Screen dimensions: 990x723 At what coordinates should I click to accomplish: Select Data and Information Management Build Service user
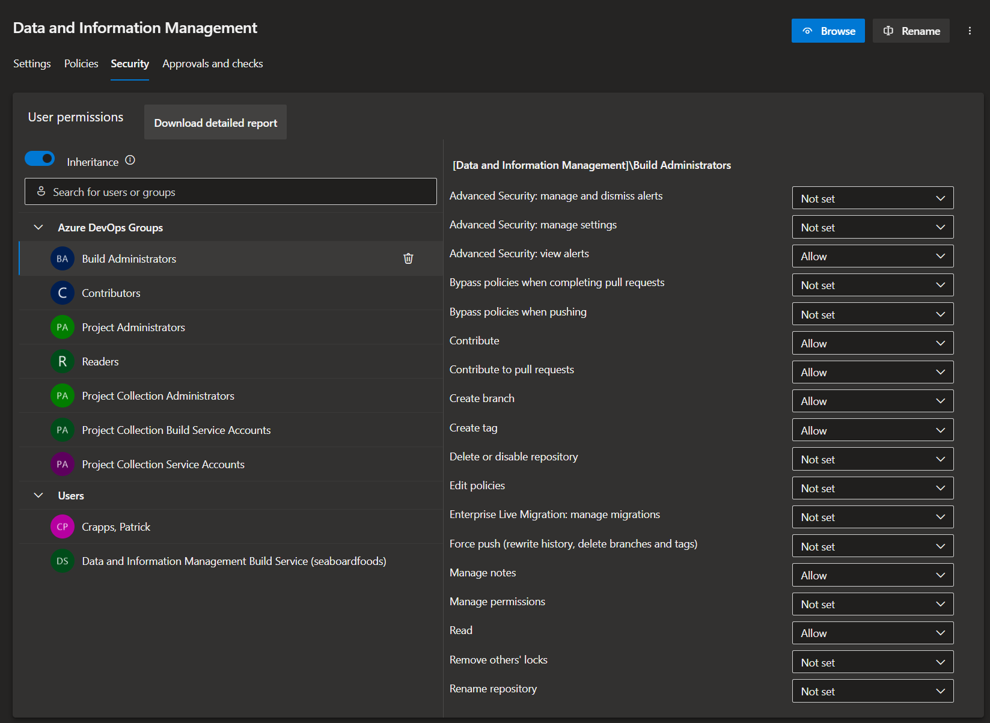(x=231, y=561)
